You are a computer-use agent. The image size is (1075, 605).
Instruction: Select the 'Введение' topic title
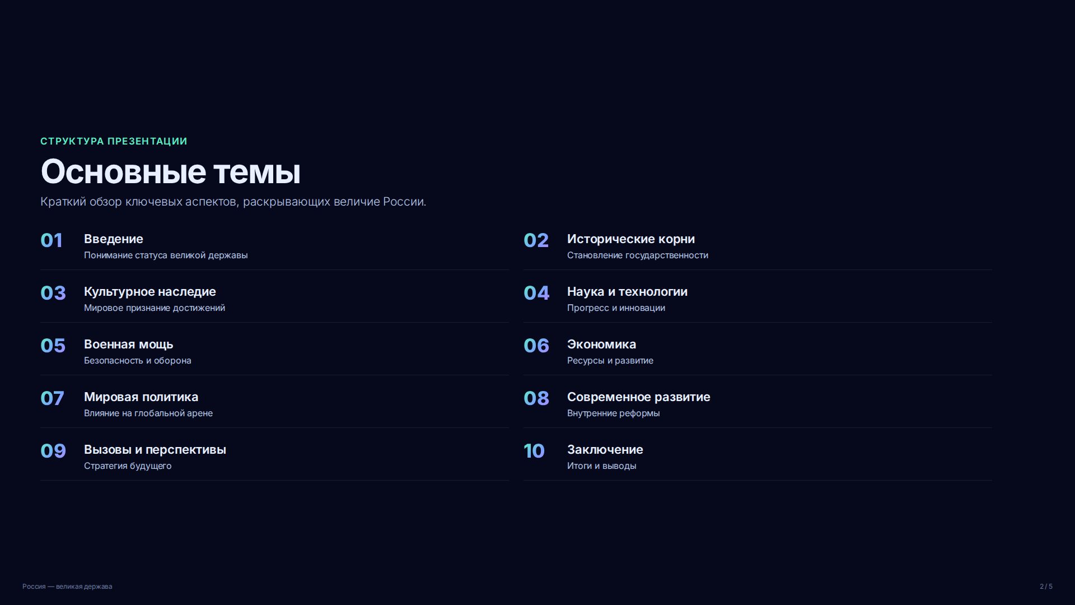click(x=113, y=239)
